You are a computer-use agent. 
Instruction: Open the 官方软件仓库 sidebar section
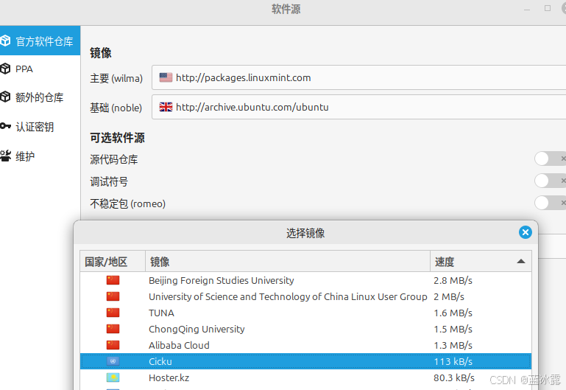click(x=40, y=41)
